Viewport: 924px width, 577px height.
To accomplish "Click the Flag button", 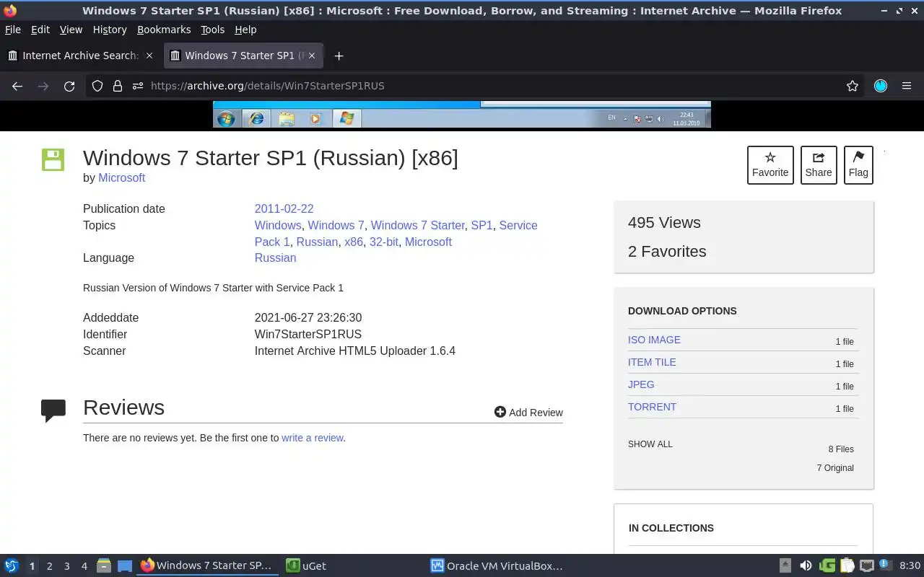I will tap(858, 165).
